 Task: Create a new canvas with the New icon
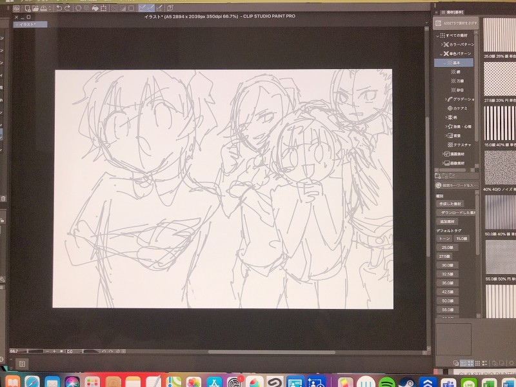click(x=28, y=8)
